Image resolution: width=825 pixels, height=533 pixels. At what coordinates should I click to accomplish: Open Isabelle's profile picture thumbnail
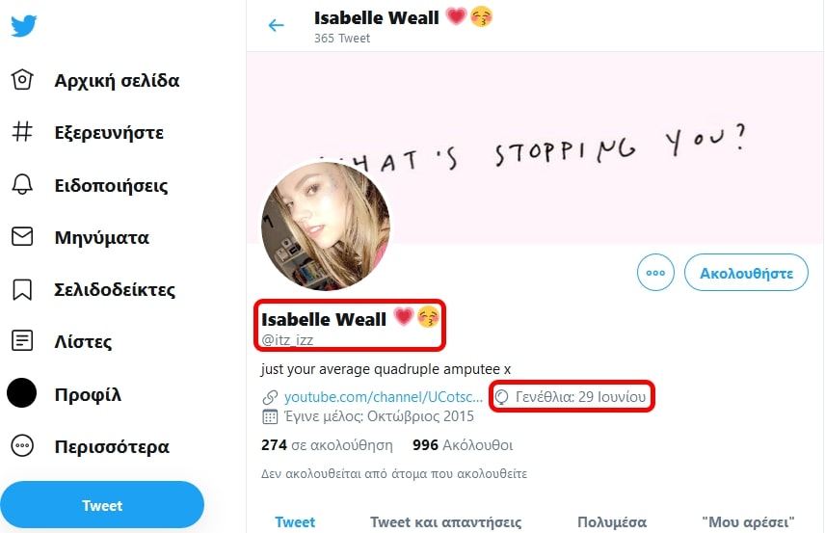click(326, 227)
